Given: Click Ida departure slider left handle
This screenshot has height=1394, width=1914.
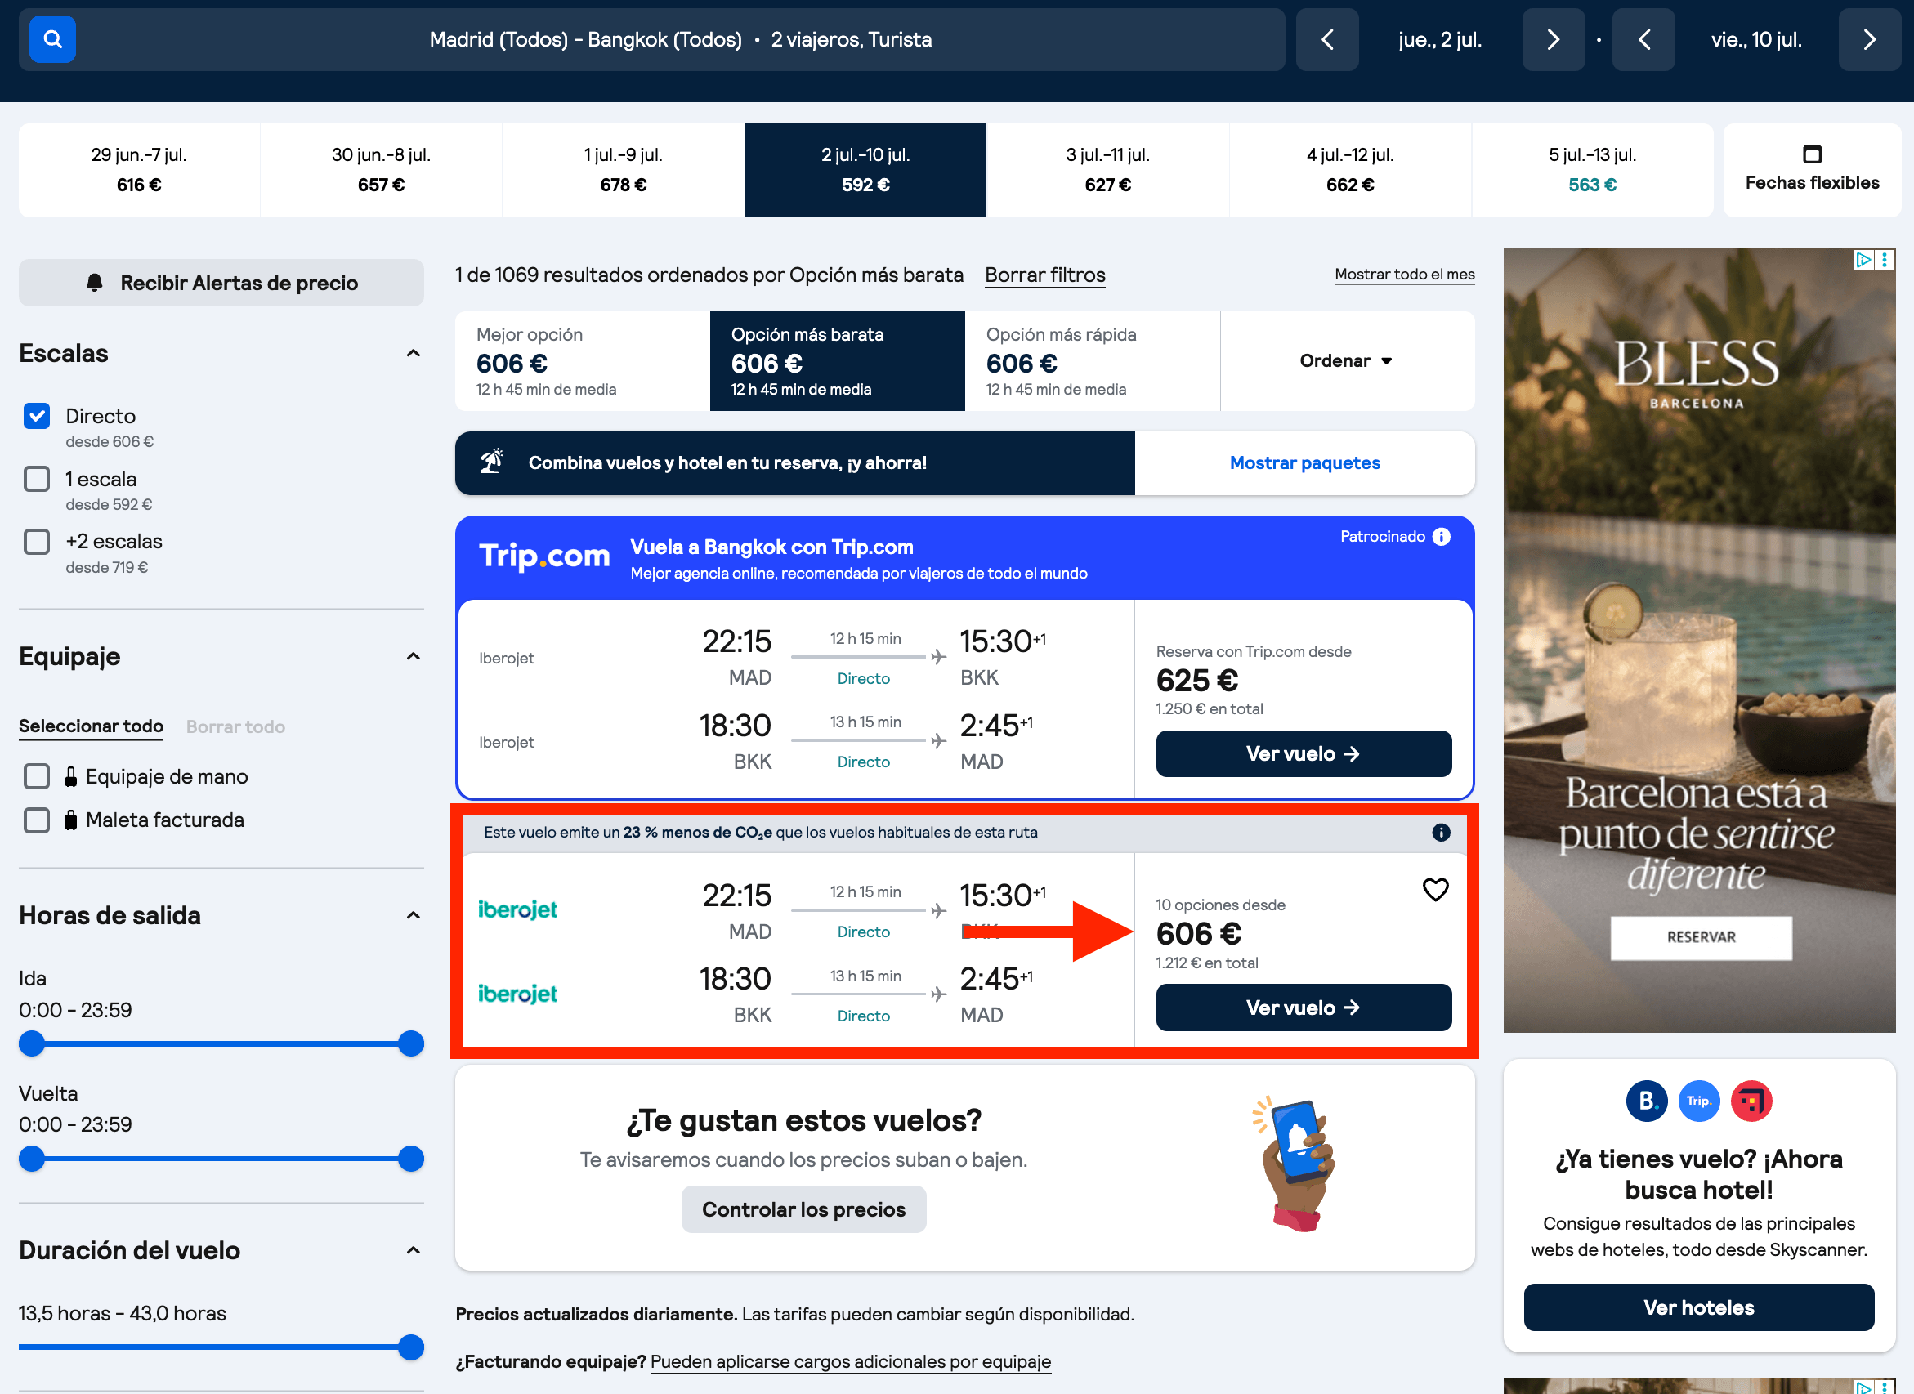Looking at the screenshot, I should click(x=32, y=1043).
